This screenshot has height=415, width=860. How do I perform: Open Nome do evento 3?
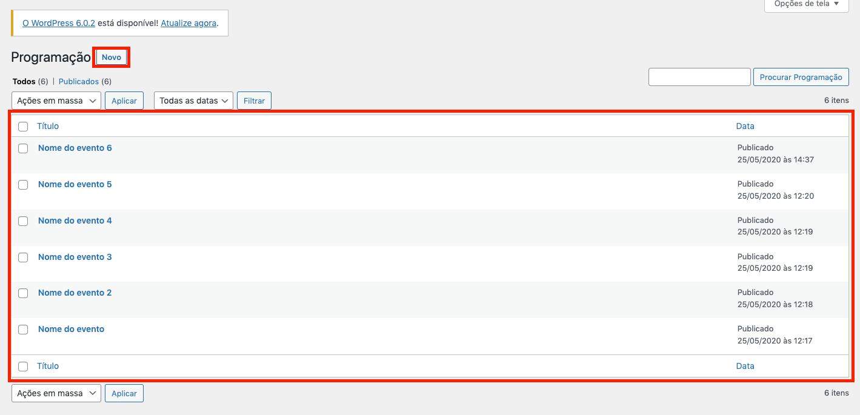pos(75,257)
